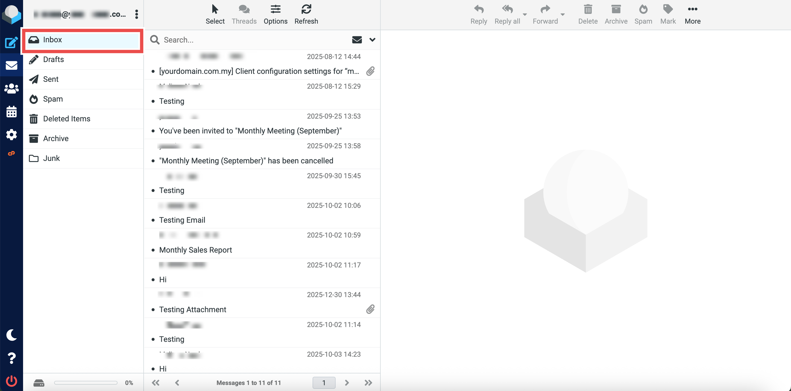Click the logout power icon
This screenshot has width=791, height=391.
[11, 381]
